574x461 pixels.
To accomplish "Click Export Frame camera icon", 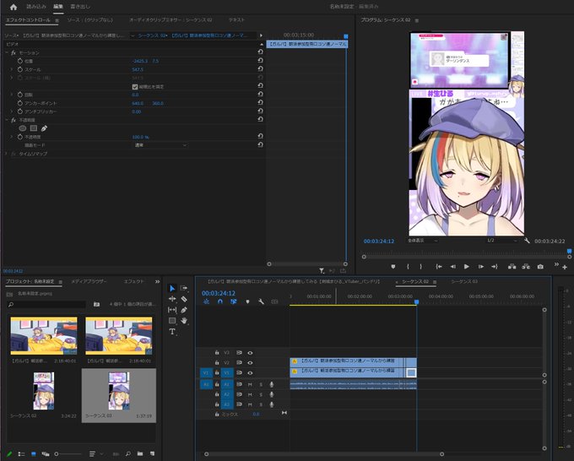I will coord(540,267).
